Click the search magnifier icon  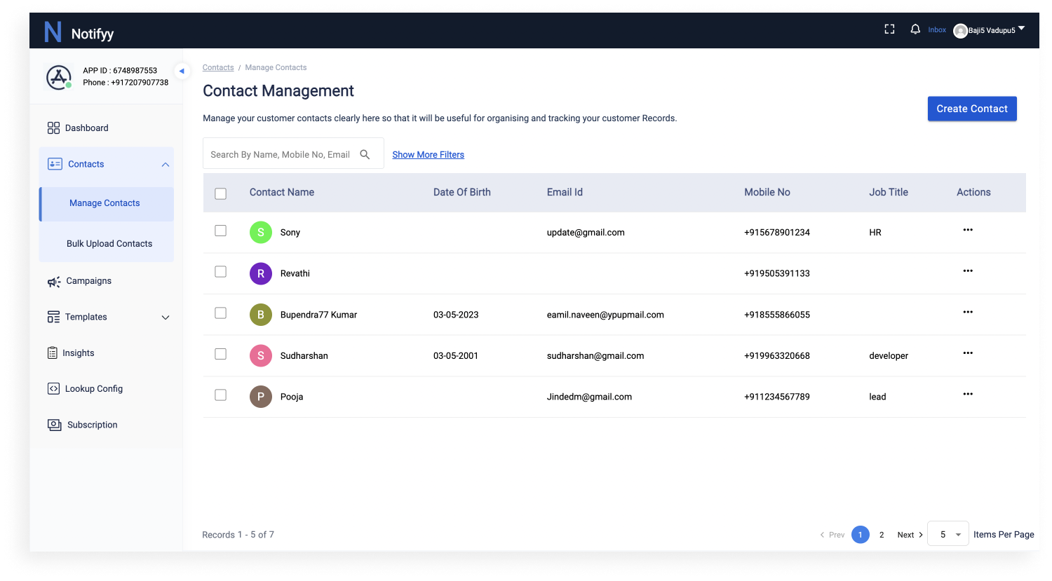click(x=365, y=154)
